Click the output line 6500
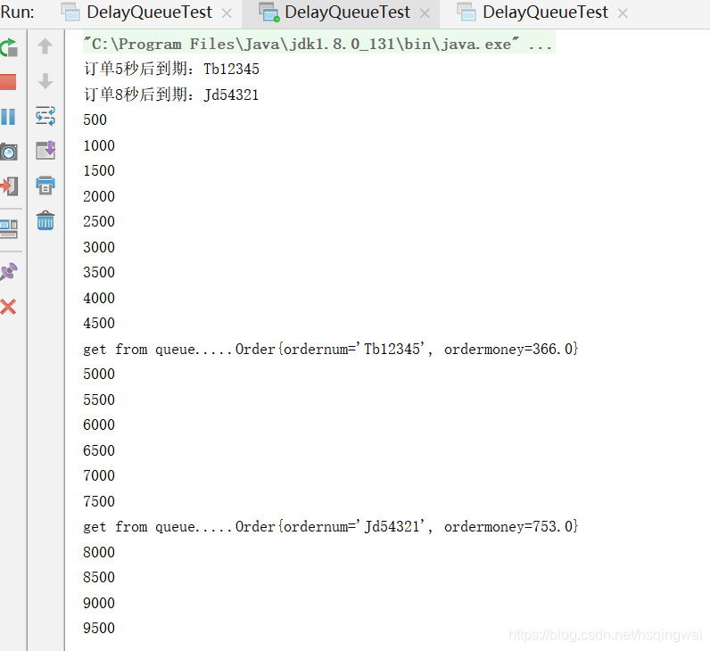This screenshot has width=710, height=651. tap(99, 450)
